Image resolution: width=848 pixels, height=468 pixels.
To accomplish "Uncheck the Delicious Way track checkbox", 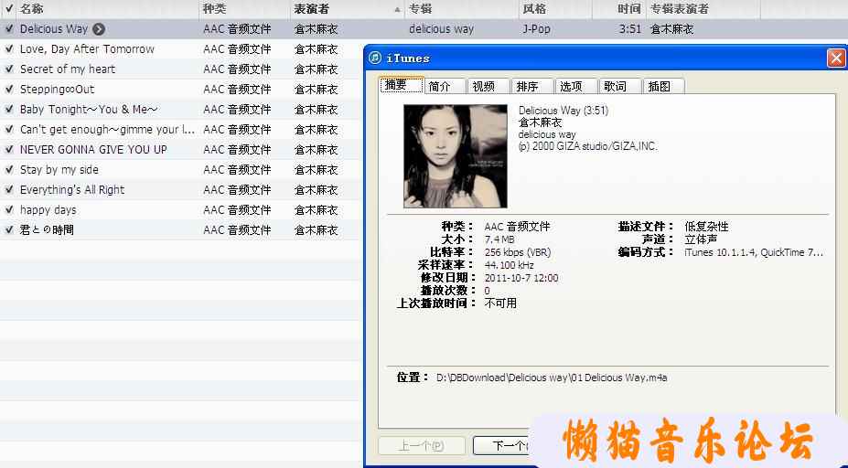I will (8, 28).
